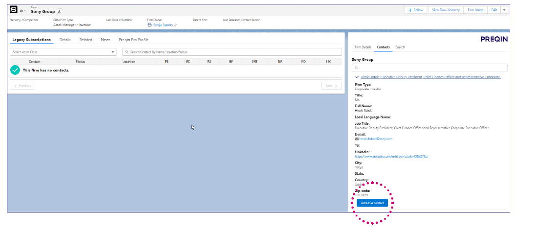Click the Next pagination button
Image resolution: width=544 pixels, height=234 pixels.
click(331, 86)
